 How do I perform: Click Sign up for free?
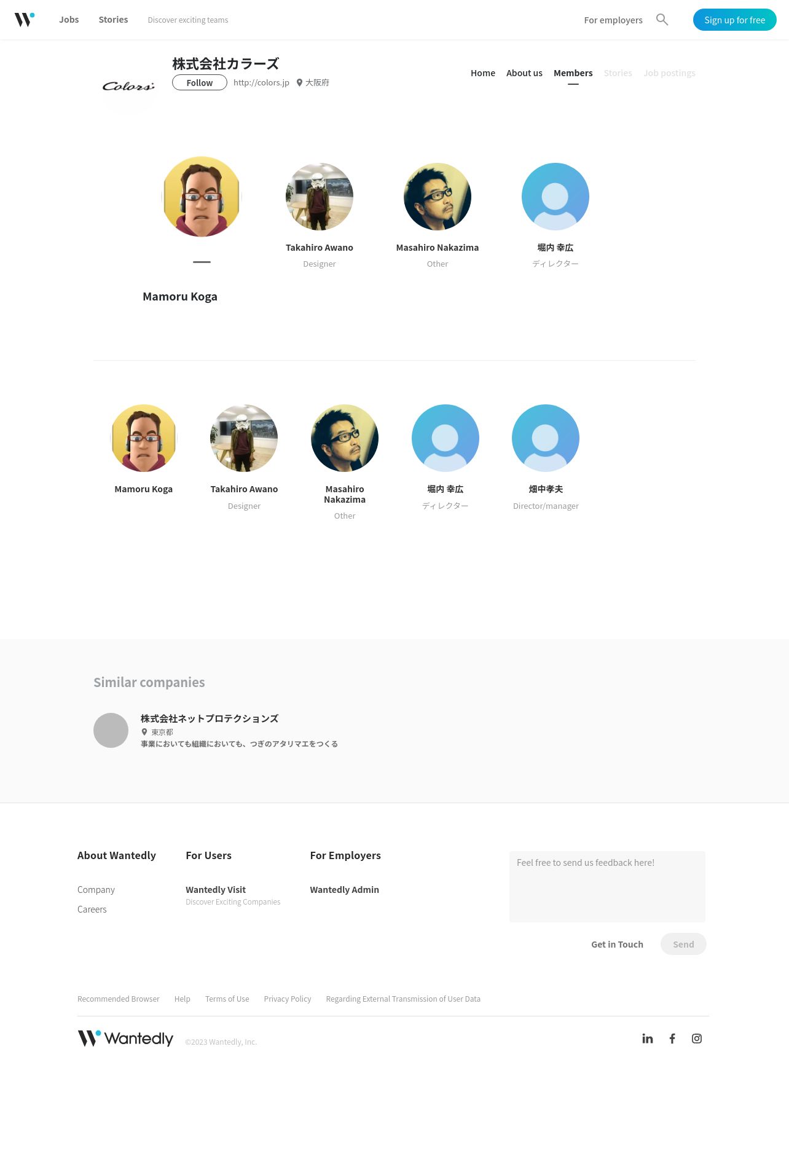coord(735,20)
